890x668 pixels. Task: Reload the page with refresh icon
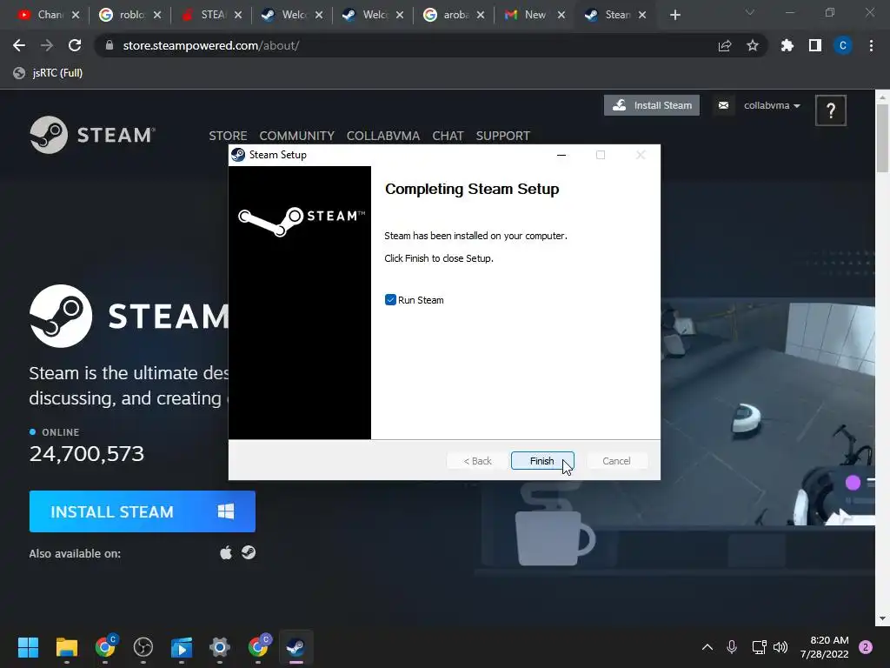click(75, 45)
